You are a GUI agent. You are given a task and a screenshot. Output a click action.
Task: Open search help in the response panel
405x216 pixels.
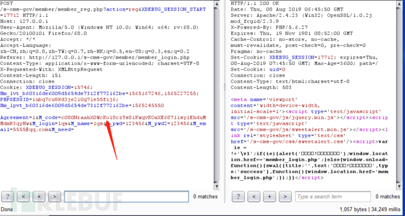[x=238, y=197]
